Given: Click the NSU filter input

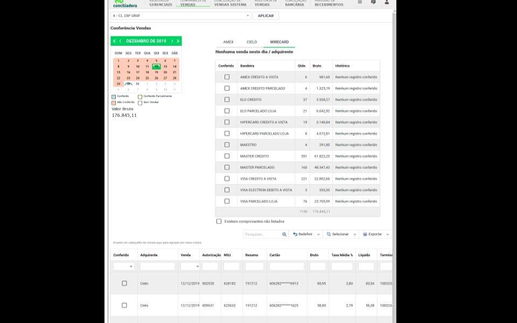Looking at the screenshot, I should pos(232,266).
